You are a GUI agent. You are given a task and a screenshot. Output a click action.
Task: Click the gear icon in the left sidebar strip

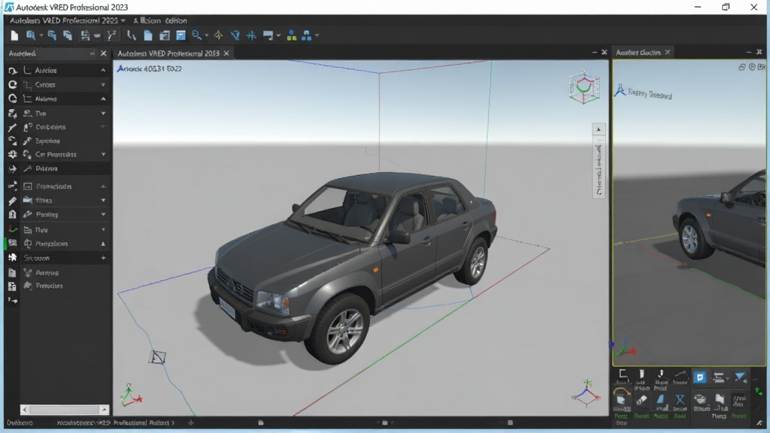pos(12,154)
